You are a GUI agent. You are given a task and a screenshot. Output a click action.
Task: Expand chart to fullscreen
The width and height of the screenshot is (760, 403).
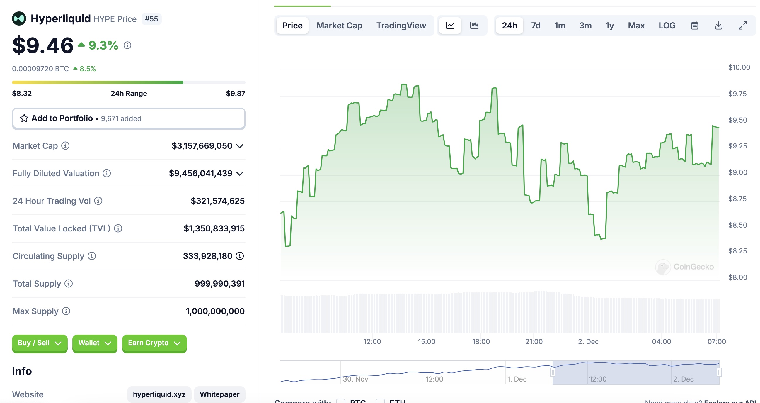pos(743,26)
